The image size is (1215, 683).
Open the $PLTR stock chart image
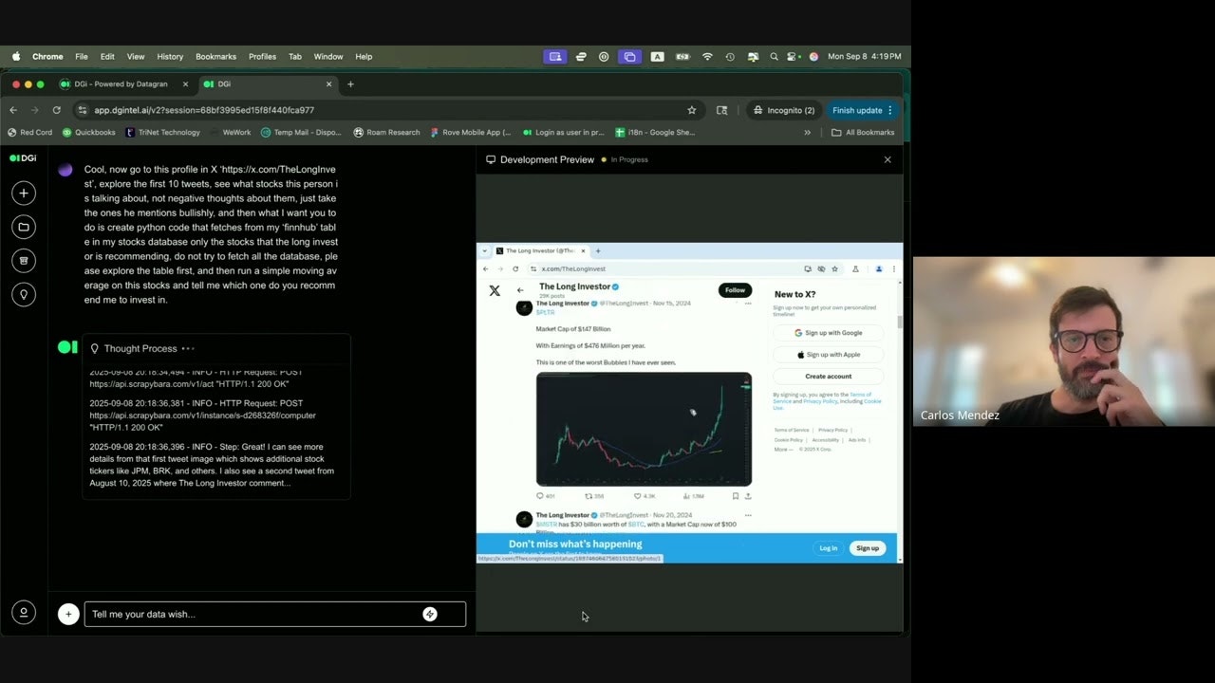pos(644,429)
